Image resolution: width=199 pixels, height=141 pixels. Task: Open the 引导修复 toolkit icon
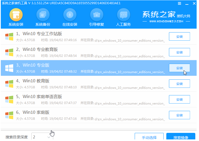point(96,15)
